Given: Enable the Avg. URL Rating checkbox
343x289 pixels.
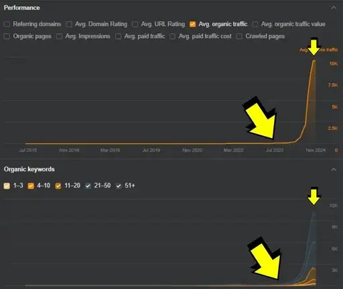Looking at the screenshot, I should click(135, 24).
